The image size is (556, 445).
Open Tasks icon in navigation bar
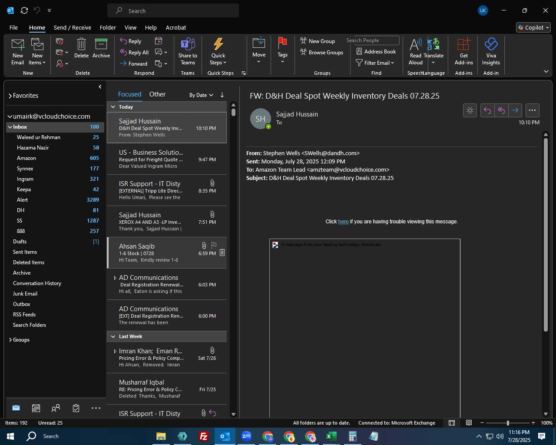pyautogui.click(x=76, y=408)
